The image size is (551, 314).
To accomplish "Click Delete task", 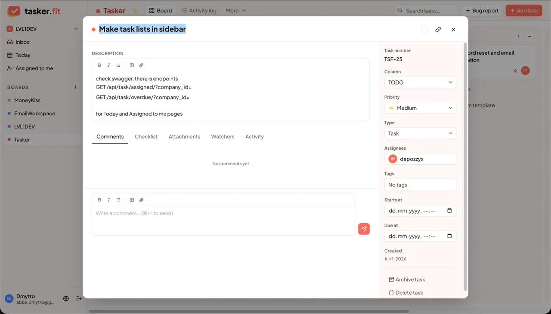I will pyautogui.click(x=406, y=292).
